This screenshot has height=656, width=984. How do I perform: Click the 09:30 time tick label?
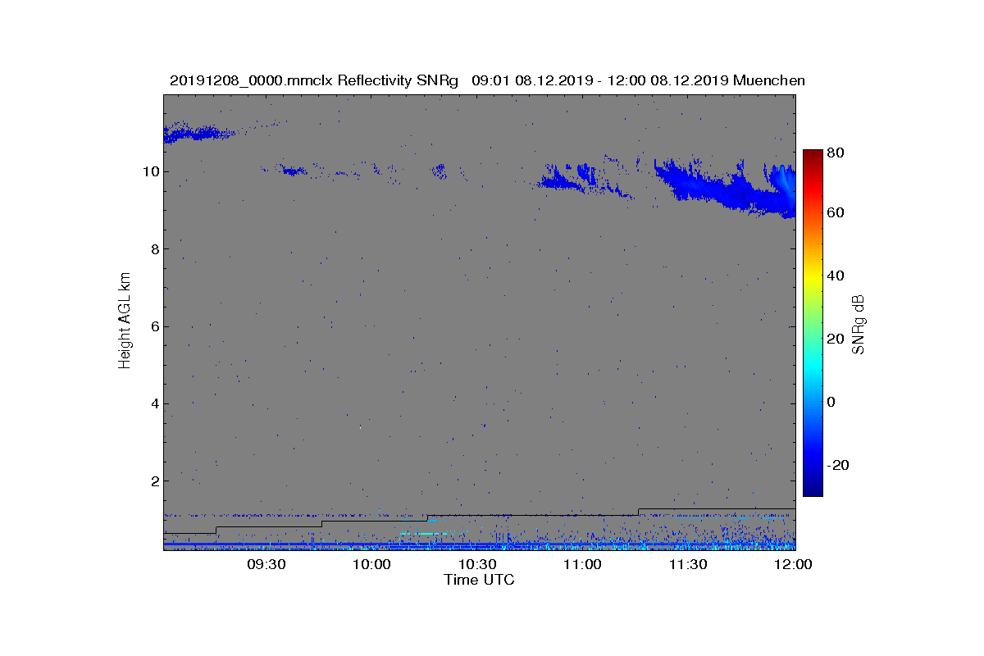(266, 564)
